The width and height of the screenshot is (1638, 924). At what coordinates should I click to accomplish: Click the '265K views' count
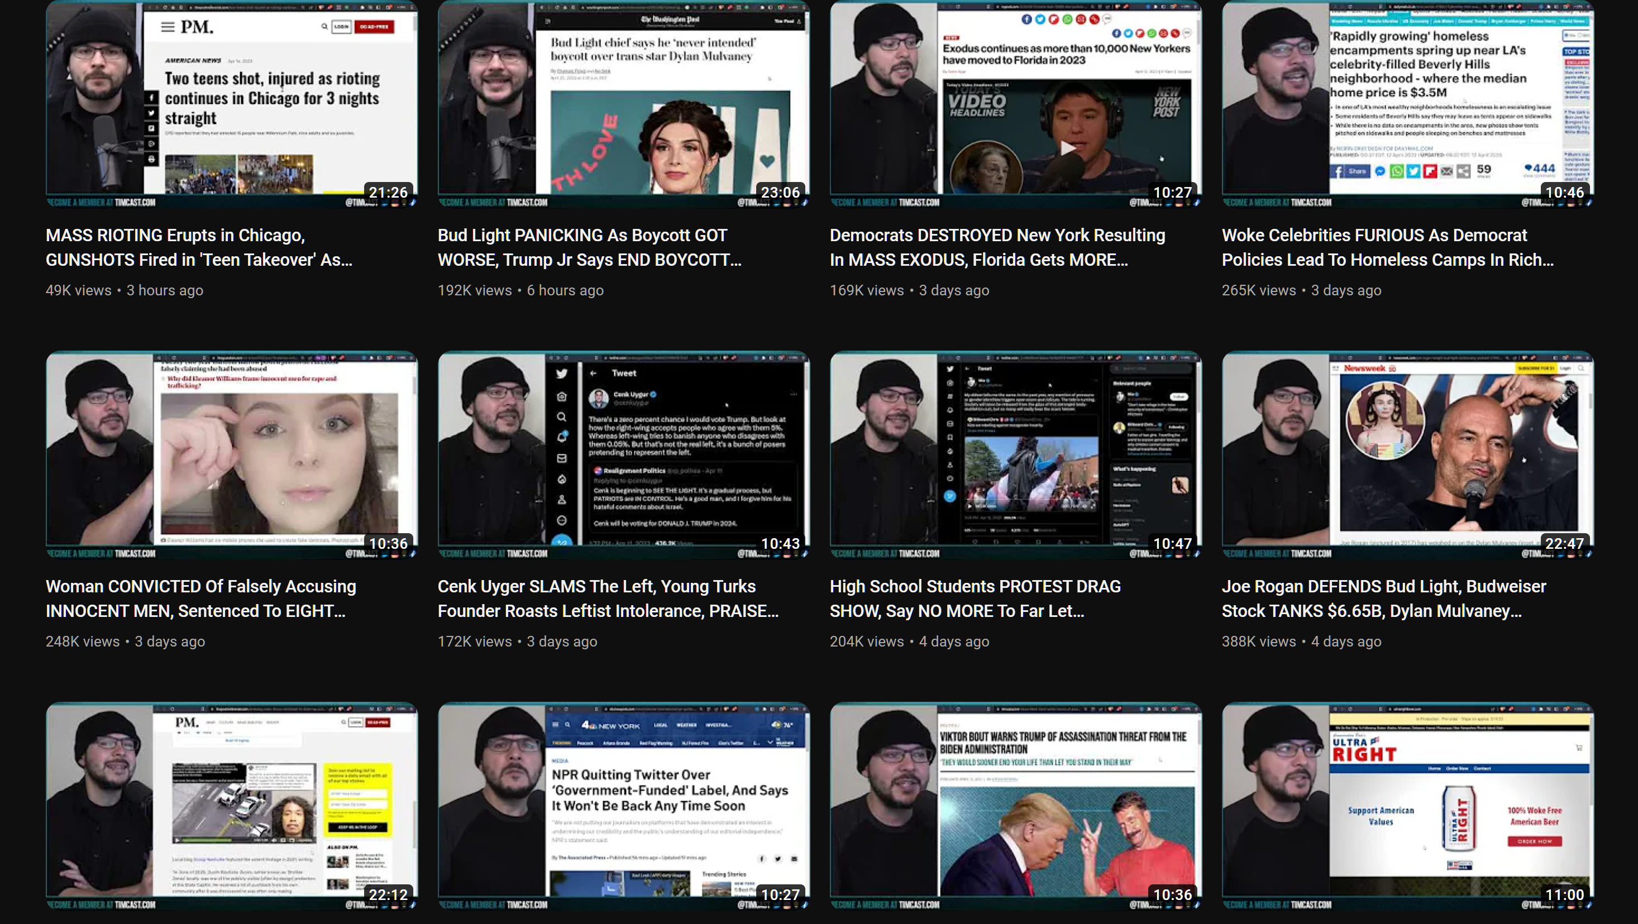[1259, 290]
